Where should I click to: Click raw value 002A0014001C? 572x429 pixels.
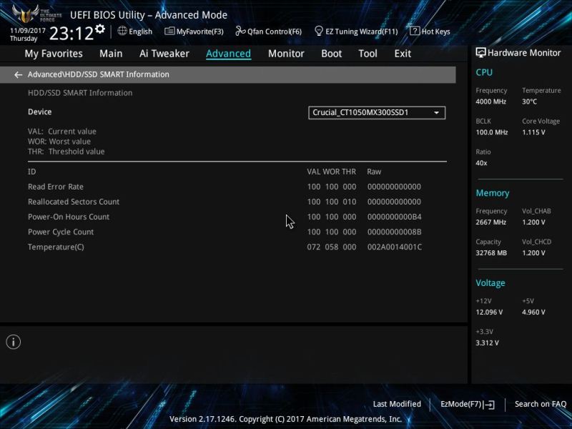click(x=395, y=247)
